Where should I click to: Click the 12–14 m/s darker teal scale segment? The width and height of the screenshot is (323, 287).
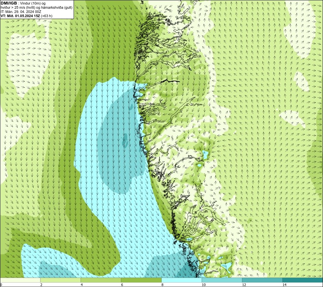[262, 280]
